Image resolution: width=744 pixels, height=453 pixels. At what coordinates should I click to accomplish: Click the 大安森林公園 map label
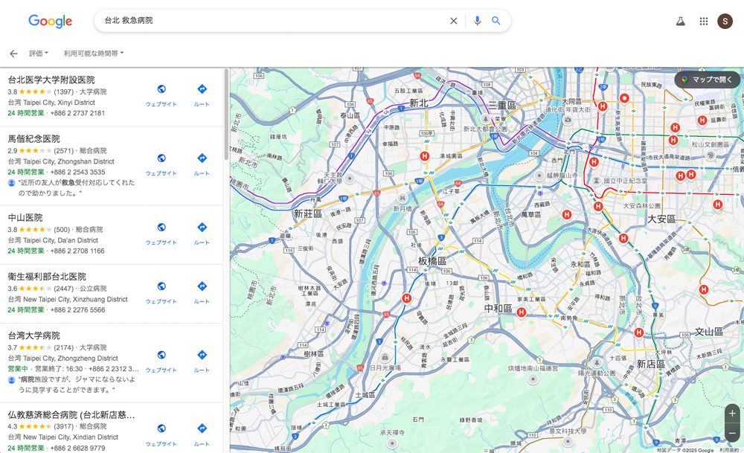click(641, 206)
